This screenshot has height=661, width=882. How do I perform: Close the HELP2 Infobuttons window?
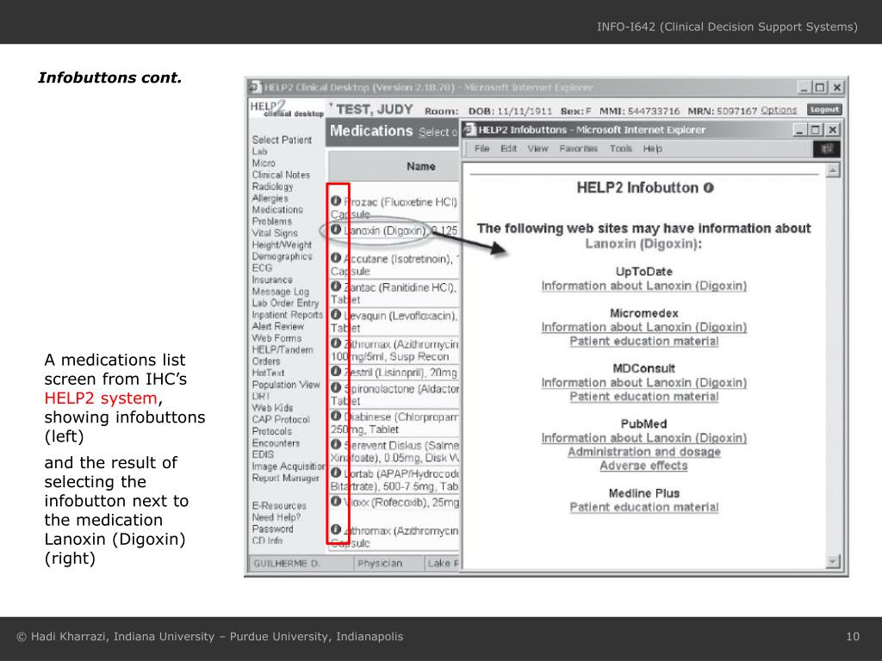click(x=833, y=130)
